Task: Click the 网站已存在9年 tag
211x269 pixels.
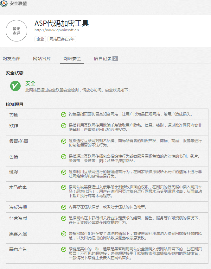Action: pyautogui.click(x=62, y=39)
